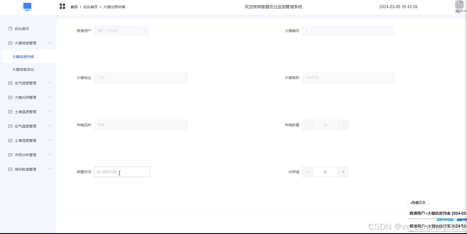
Task: Expand the 土壤温度管理 chevron
Action: pos(49,112)
